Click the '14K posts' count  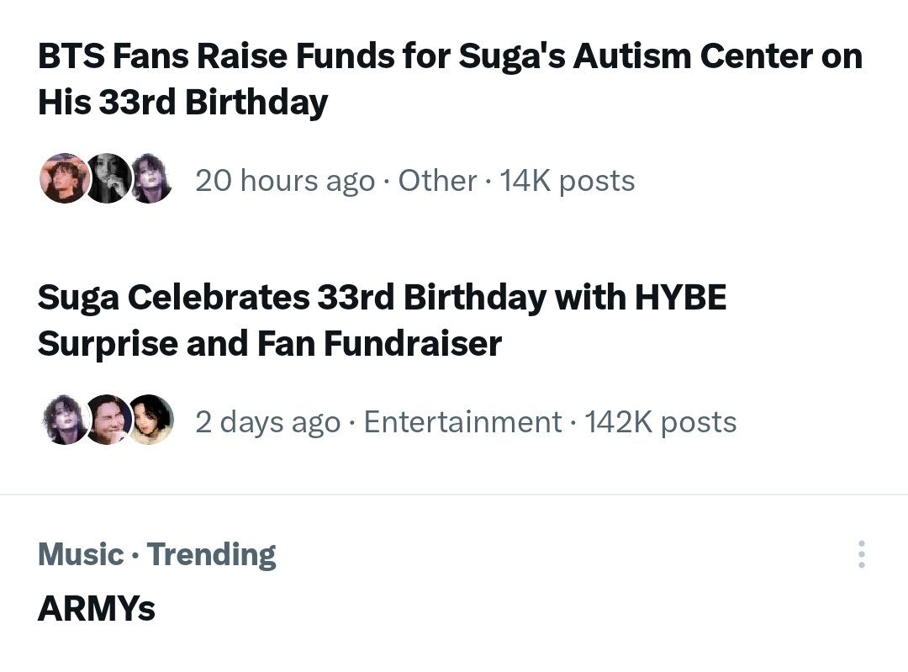point(567,181)
